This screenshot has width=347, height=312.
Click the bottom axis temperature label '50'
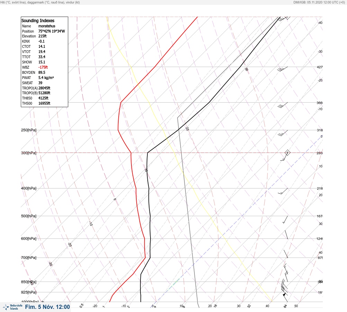[x=296, y=306]
